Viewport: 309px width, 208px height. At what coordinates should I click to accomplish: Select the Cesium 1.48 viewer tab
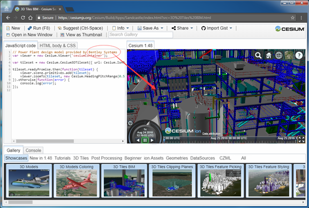(140, 45)
